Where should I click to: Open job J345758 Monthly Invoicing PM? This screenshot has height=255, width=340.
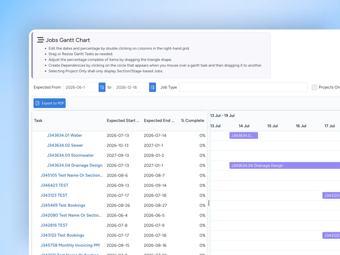click(x=70, y=245)
